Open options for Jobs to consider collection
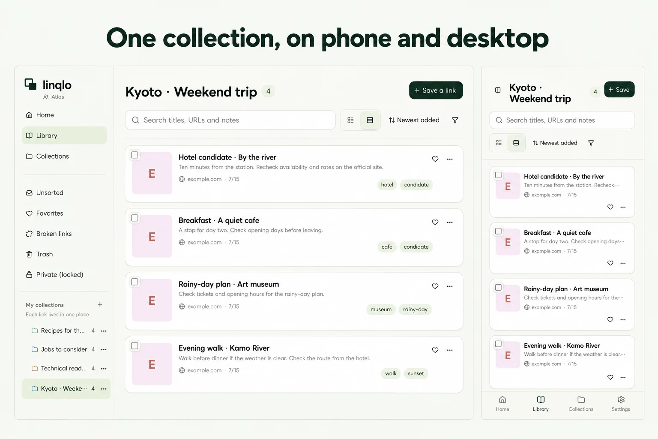Screen dimensions: 658x439 pyautogui.click(x=104, y=349)
